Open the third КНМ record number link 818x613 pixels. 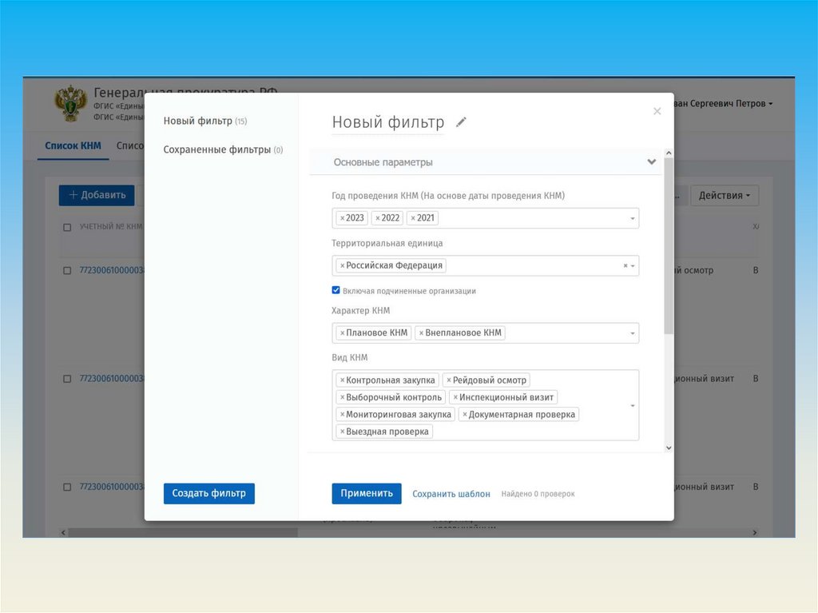coord(112,487)
